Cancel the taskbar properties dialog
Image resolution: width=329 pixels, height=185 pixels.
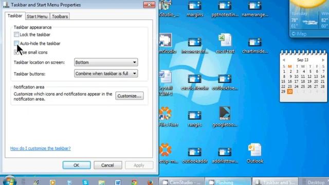tap(107, 165)
